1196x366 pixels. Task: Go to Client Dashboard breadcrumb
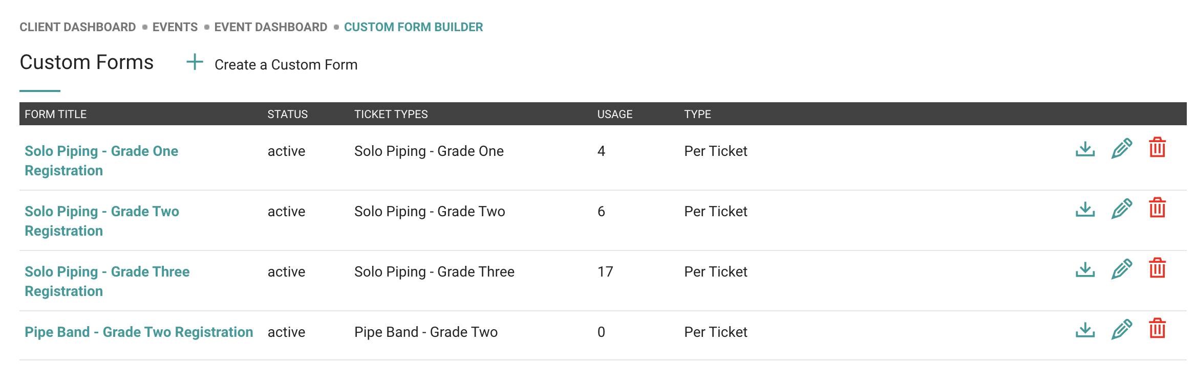click(78, 27)
